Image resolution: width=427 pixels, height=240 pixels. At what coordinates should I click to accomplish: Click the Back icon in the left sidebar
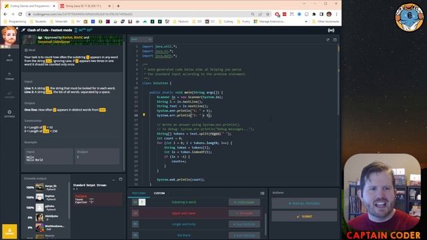9,57
